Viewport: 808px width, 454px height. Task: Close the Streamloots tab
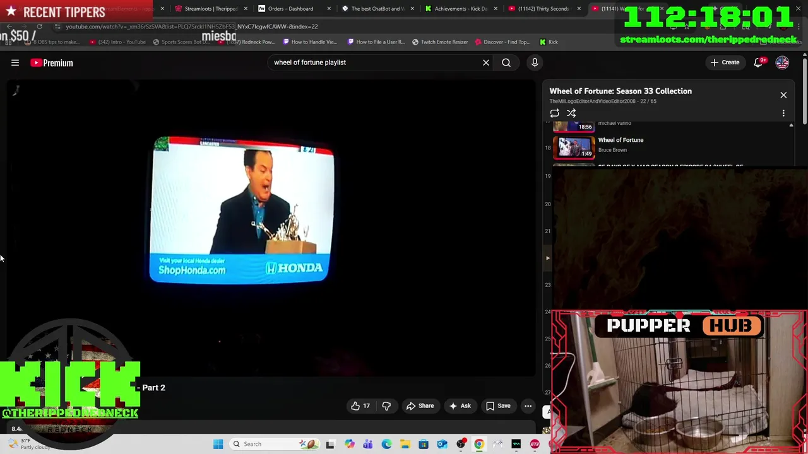click(246, 9)
